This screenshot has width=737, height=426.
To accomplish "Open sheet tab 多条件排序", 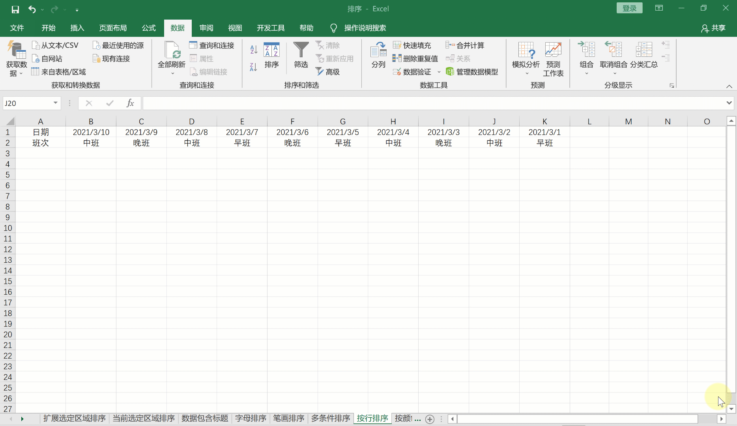I will pyautogui.click(x=331, y=419).
